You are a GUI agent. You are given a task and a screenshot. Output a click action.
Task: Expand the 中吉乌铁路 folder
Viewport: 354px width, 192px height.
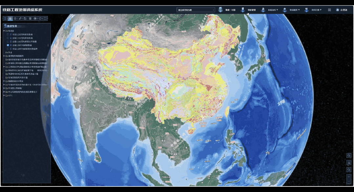point(4,92)
